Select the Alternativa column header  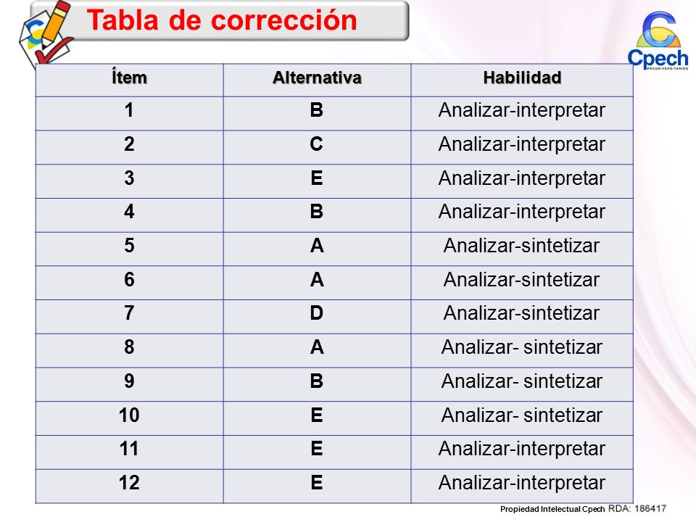tap(317, 78)
